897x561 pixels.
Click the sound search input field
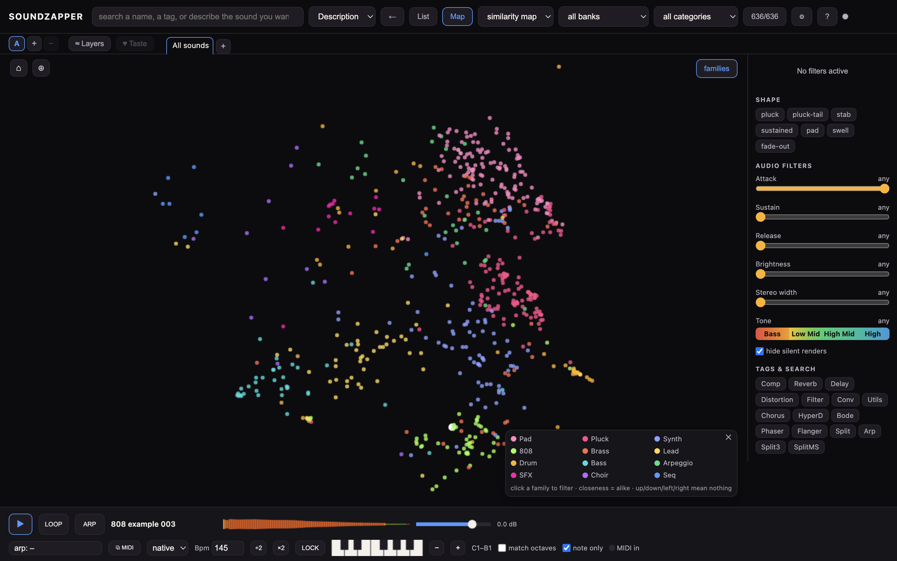click(x=197, y=17)
